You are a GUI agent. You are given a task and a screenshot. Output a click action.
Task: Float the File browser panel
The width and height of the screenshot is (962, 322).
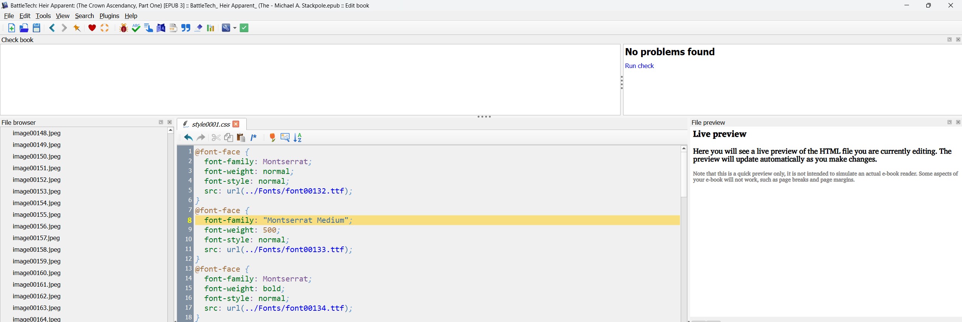pyautogui.click(x=161, y=122)
